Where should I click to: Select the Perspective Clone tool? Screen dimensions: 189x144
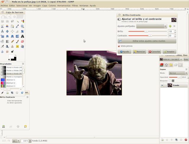point(22,46)
